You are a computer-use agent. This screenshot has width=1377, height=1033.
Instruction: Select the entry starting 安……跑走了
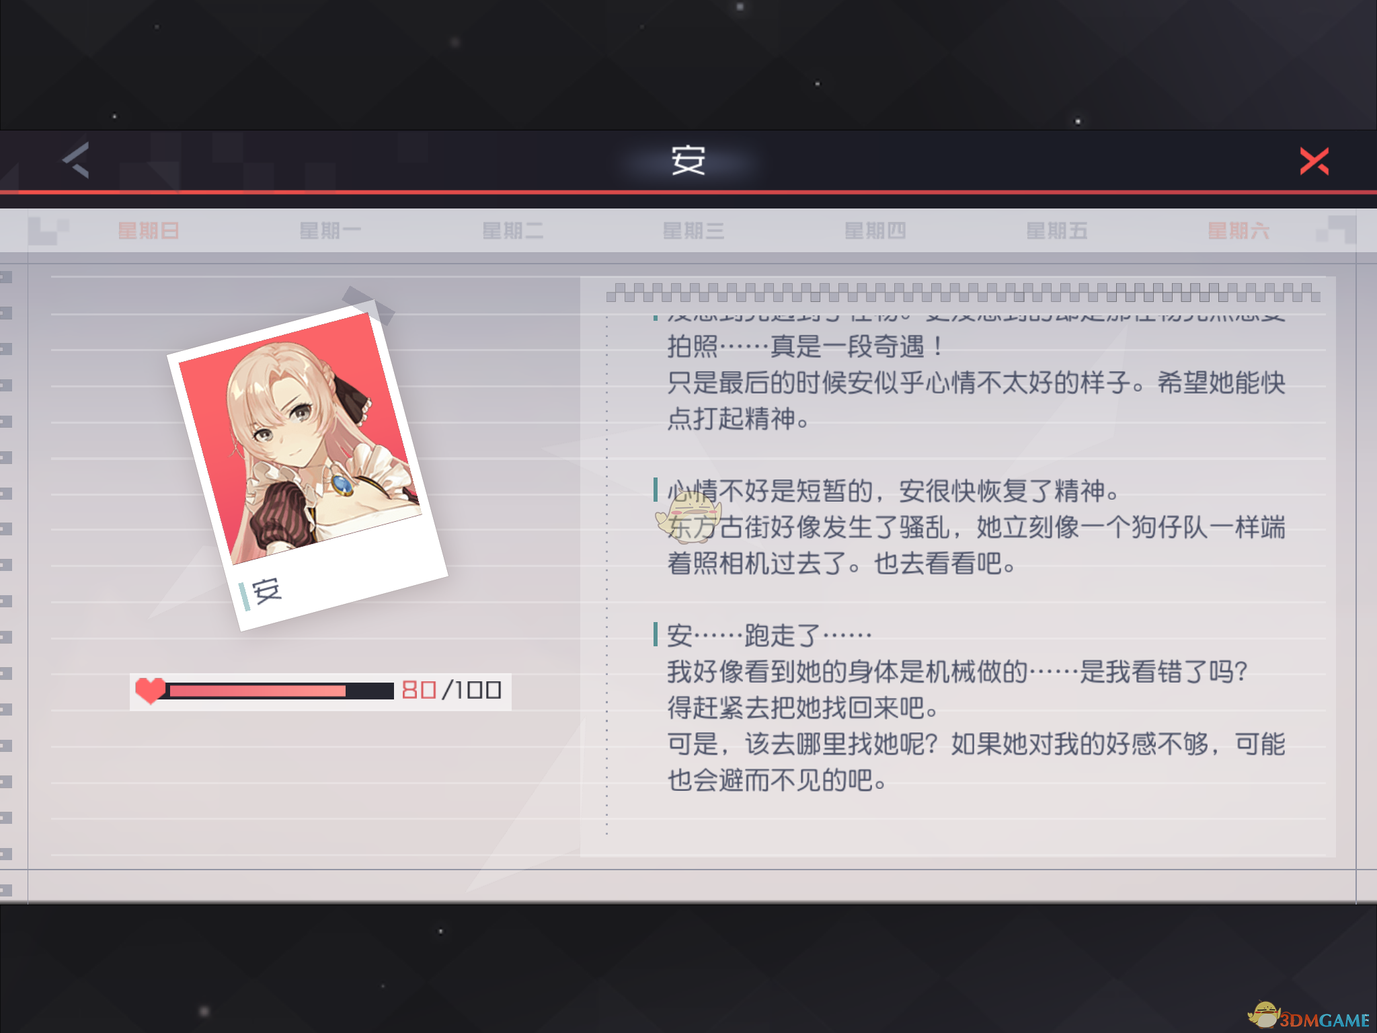(x=976, y=707)
